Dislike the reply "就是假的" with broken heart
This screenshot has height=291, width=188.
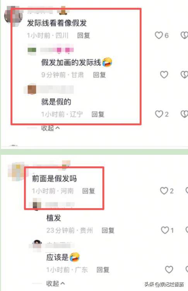[x=184, y=114]
